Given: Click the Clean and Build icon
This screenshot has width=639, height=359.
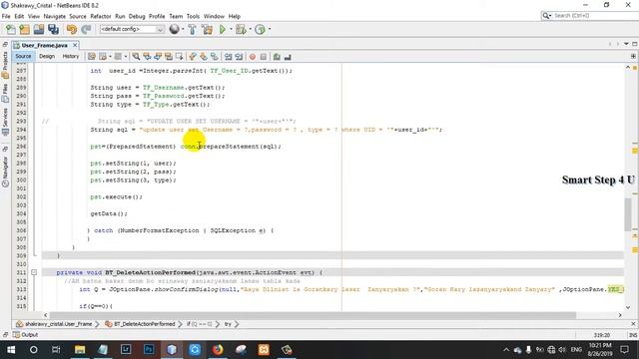Looking at the screenshot, I should (207, 29).
